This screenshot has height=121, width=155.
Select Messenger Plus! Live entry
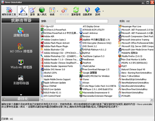coord(130,26)
